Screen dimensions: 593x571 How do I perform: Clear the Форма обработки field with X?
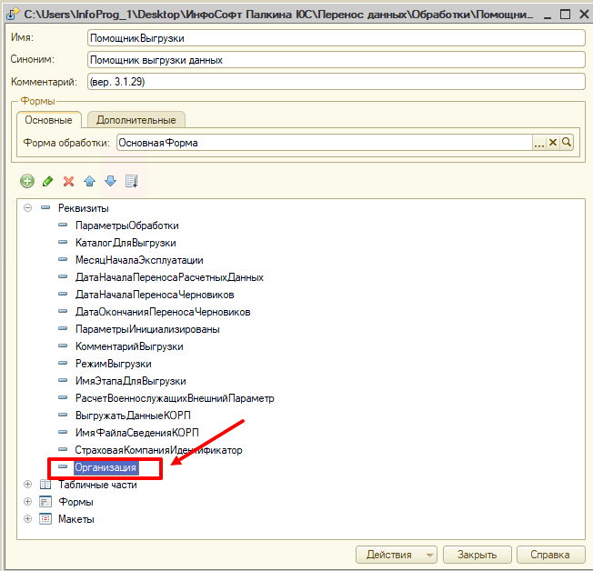click(552, 143)
